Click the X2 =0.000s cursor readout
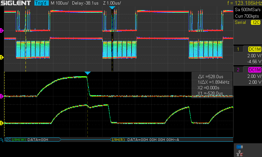 [x=208, y=88]
